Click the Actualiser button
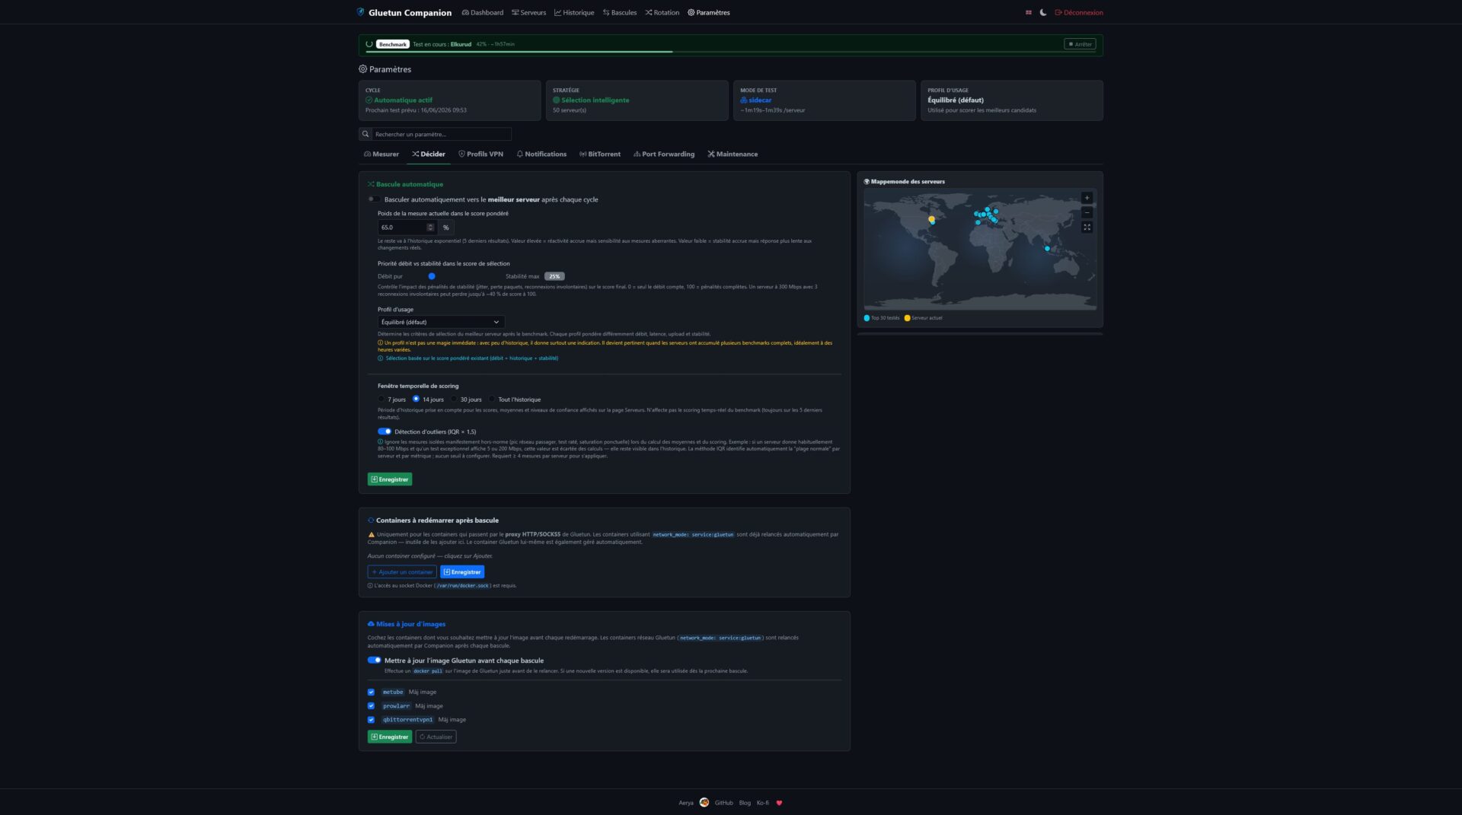This screenshot has width=1462, height=815. pos(436,737)
